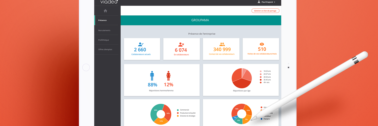The height and width of the screenshot is (126, 378).
Task: Click the 20% teal donut segment
Action: click(155, 110)
